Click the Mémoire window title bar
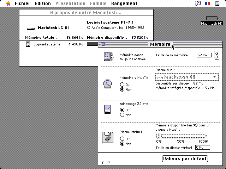The height and width of the screenshot is (169, 226). pos(160,44)
